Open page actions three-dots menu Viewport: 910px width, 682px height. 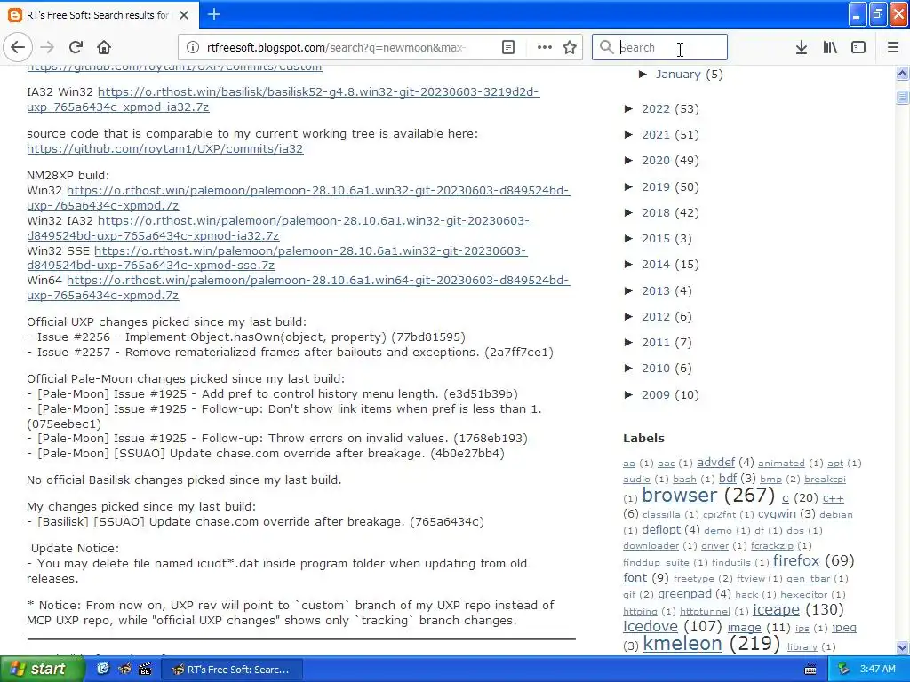545,47
